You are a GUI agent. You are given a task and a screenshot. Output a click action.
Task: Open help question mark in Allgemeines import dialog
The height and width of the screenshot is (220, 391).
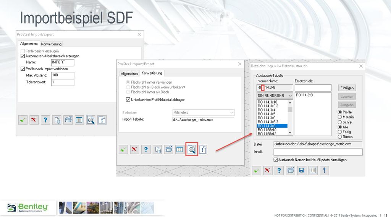click(45, 120)
